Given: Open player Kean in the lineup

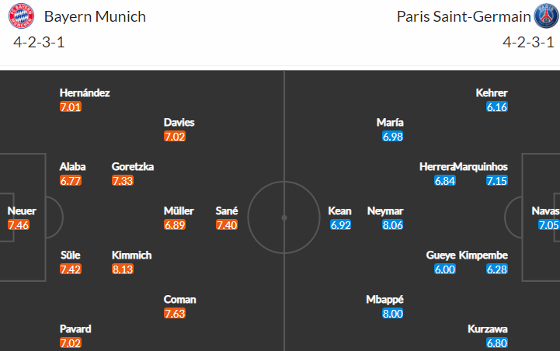Looking at the screenshot, I should click(339, 211).
